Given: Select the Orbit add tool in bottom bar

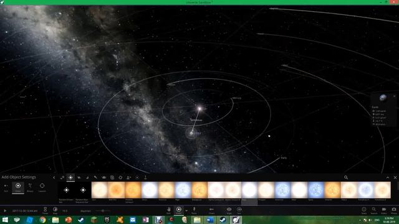Looking at the screenshot, I should click(179, 210).
